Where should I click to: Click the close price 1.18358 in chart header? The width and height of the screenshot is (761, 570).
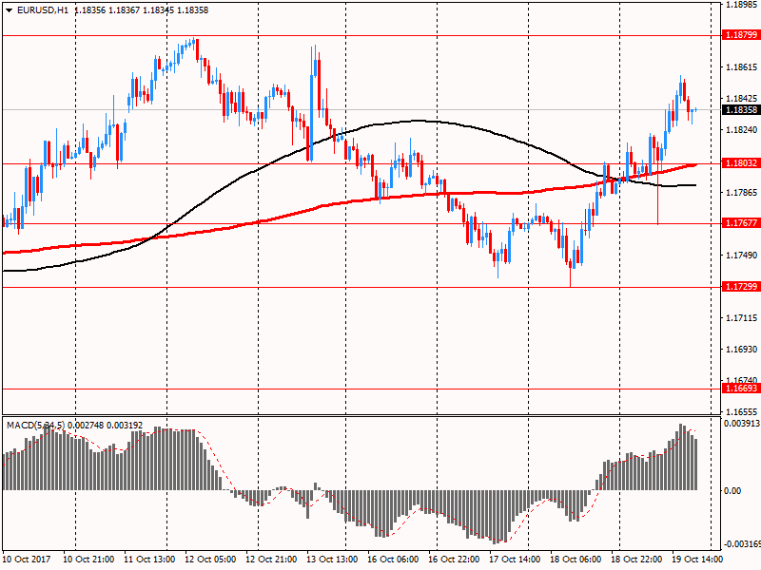[x=193, y=10]
